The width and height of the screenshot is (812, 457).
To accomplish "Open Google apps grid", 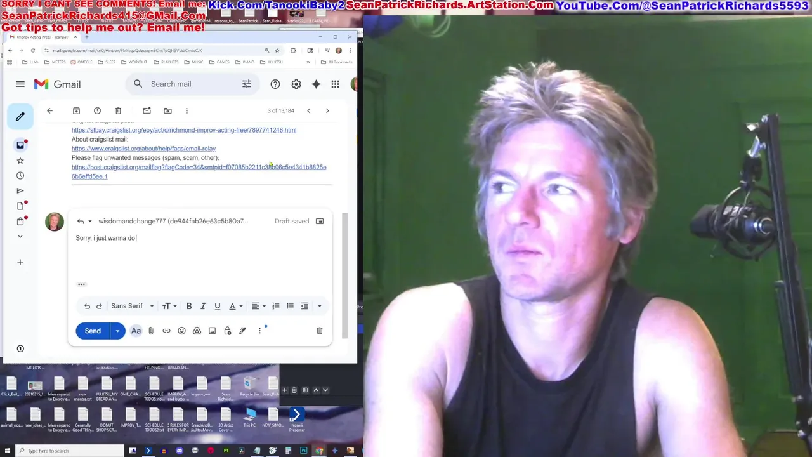I will (335, 84).
